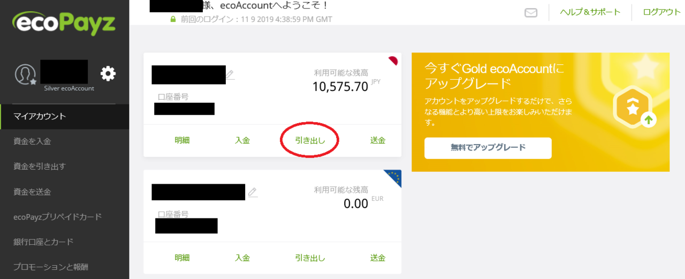
Task: Click 送金 on the EUR account
Action: tap(378, 258)
